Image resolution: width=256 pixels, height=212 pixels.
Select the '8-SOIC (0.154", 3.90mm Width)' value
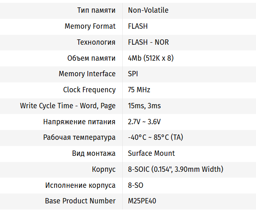(175, 169)
